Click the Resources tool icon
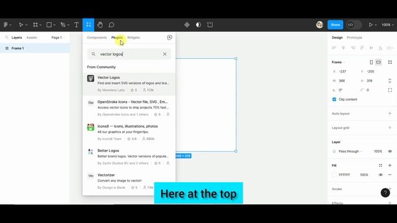The image size is (397, 223). 88,25
